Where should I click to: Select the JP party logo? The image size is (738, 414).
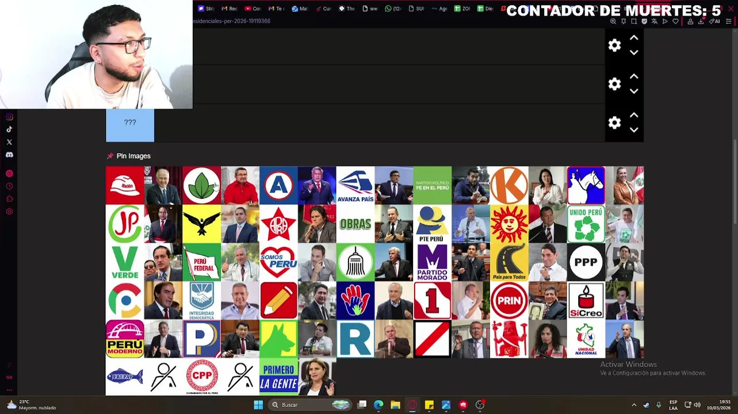125,224
